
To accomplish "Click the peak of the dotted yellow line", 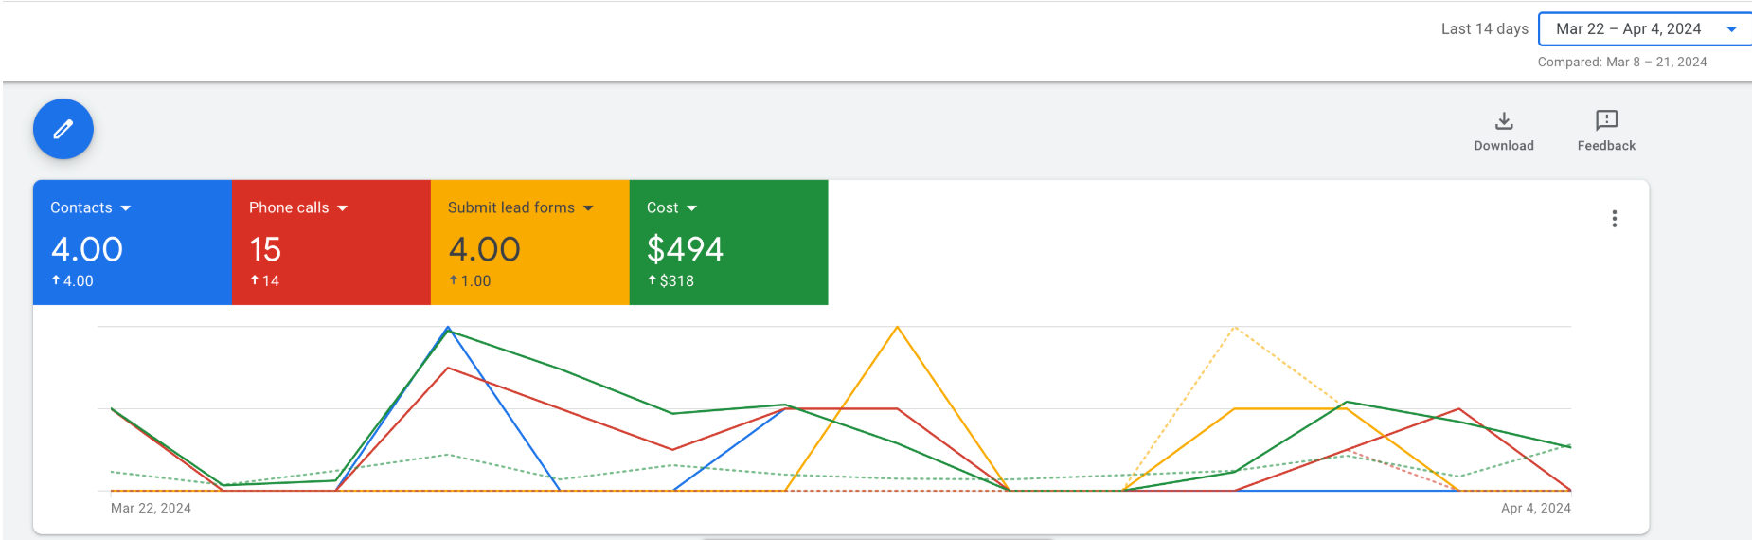I will coord(1234,327).
